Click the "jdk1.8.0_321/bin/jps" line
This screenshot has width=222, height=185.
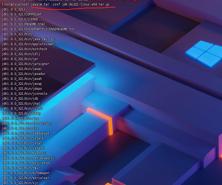point(20,118)
